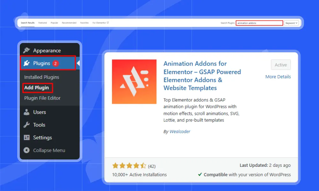Click the Appearance paintbrush icon
The width and height of the screenshot is (319, 191).
pyautogui.click(x=27, y=51)
